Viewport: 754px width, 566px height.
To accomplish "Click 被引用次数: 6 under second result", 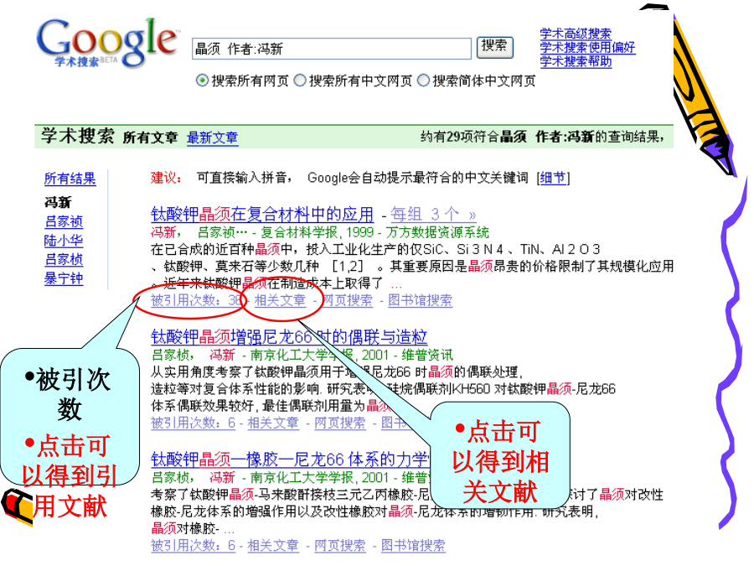I will pos(193,423).
